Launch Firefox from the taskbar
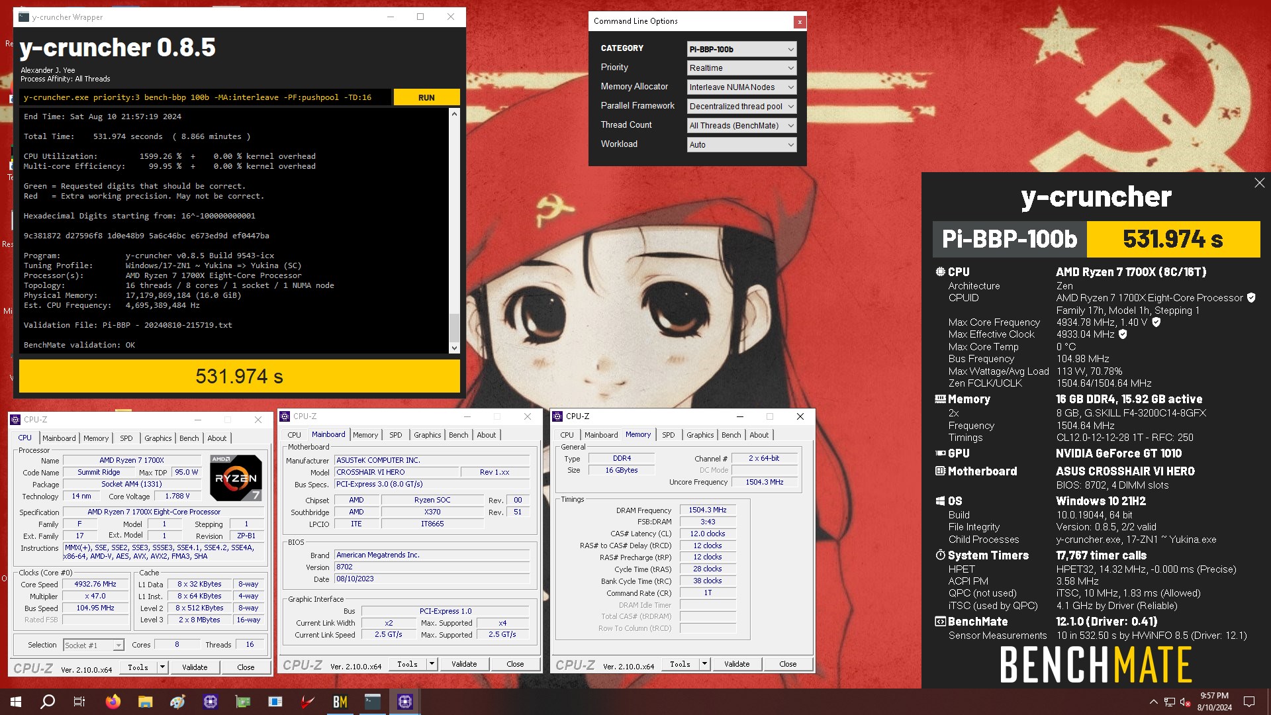The width and height of the screenshot is (1271, 715). (x=113, y=702)
